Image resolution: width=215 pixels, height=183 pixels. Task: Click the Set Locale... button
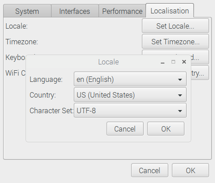click(176, 26)
